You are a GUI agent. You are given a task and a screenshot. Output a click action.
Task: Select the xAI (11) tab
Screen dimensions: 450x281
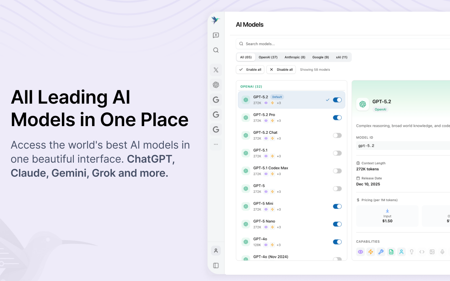tap(341, 57)
